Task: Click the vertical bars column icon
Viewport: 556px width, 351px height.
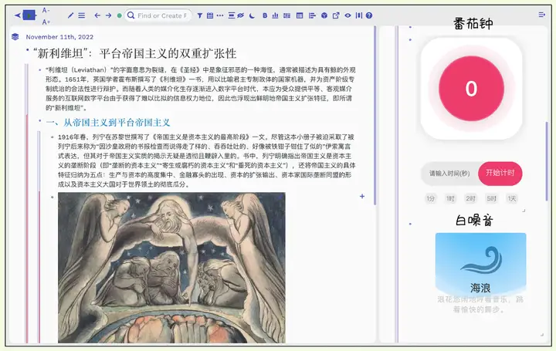Action: [359, 15]
